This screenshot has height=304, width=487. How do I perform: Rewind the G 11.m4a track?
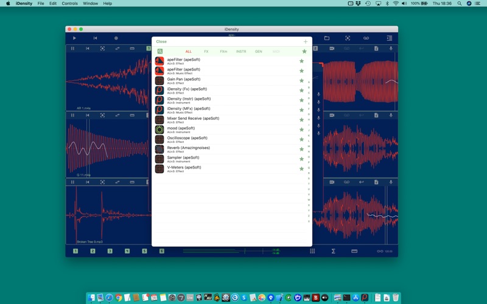(x=88, y=115)
